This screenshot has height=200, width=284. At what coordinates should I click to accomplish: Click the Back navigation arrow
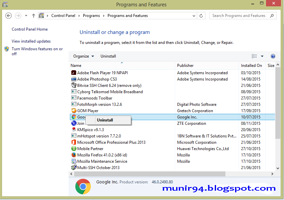coord(9,16)
